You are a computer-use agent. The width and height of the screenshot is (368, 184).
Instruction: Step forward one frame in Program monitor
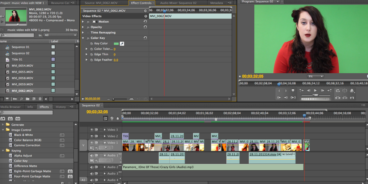322,91
